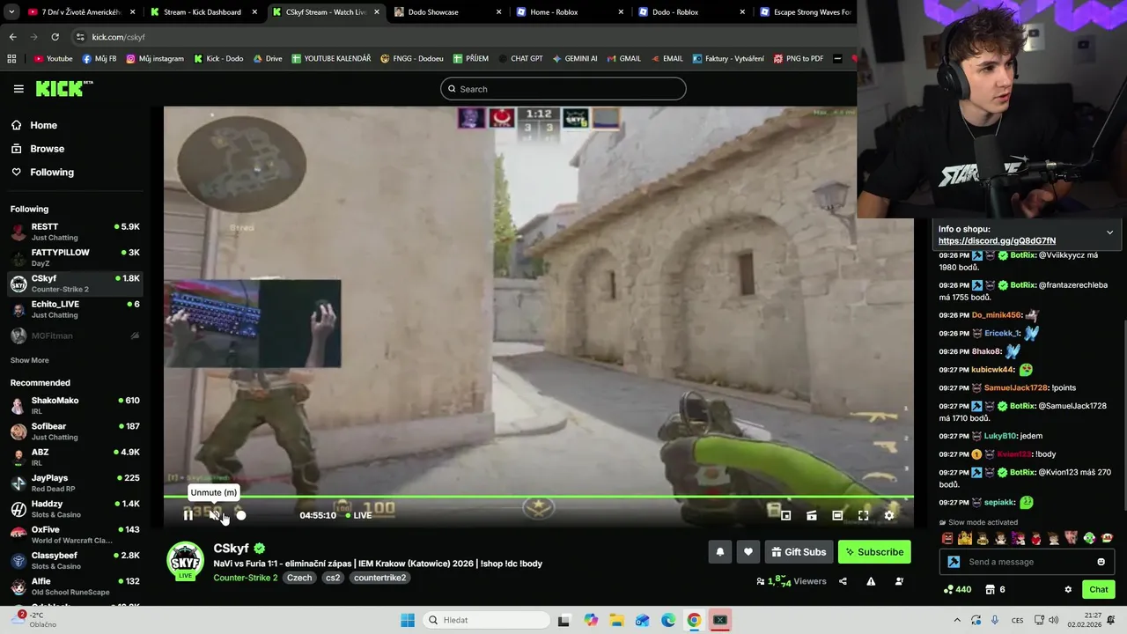Go back with the browser arrow
The width and height of the screenshot is (1127, 634).
[12, 37]
